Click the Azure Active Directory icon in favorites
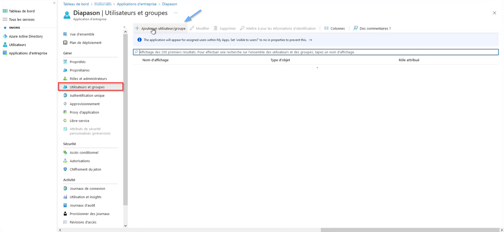This screenshot has width=504, height=232. click(x=5, y=36)
